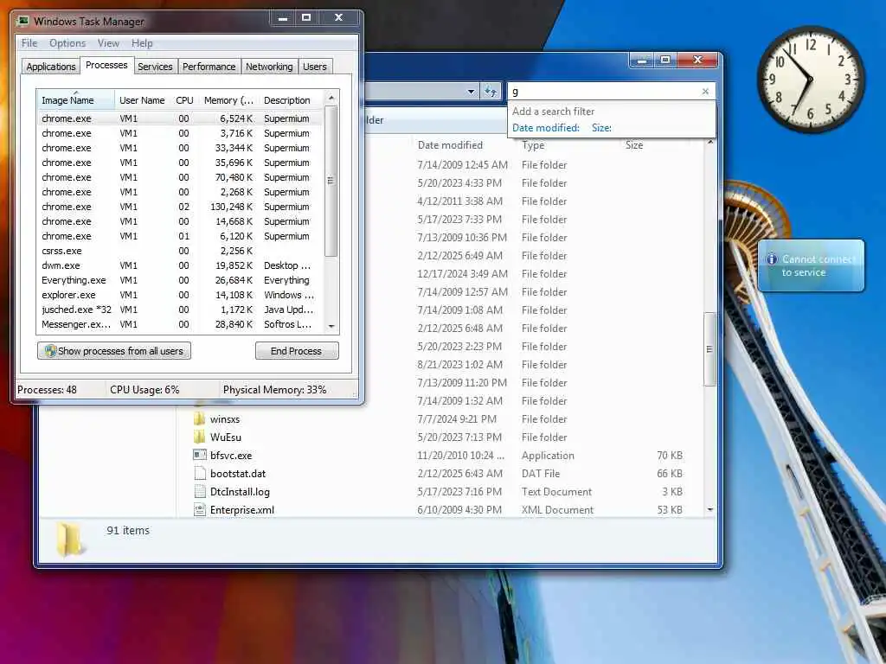The height and width of the screenshot is (664, 886).
Task: Switch to the Services tab
Action: pyautogui.click(x=155, y=67)
